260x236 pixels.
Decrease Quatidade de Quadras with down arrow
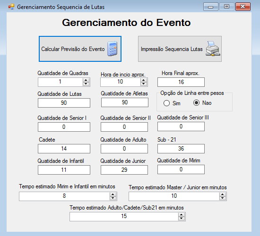86,84
